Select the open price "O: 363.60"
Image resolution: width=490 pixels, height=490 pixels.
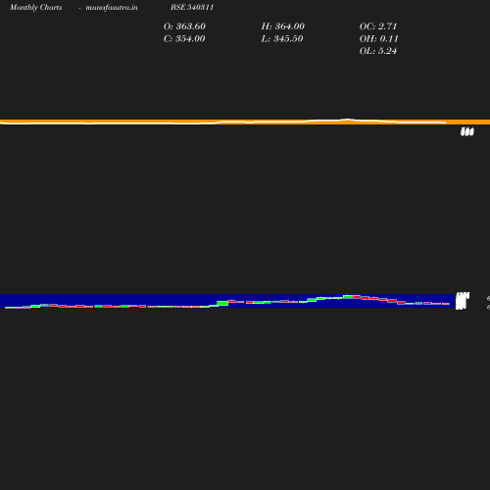pyautogui.click(x=184, y=26)
